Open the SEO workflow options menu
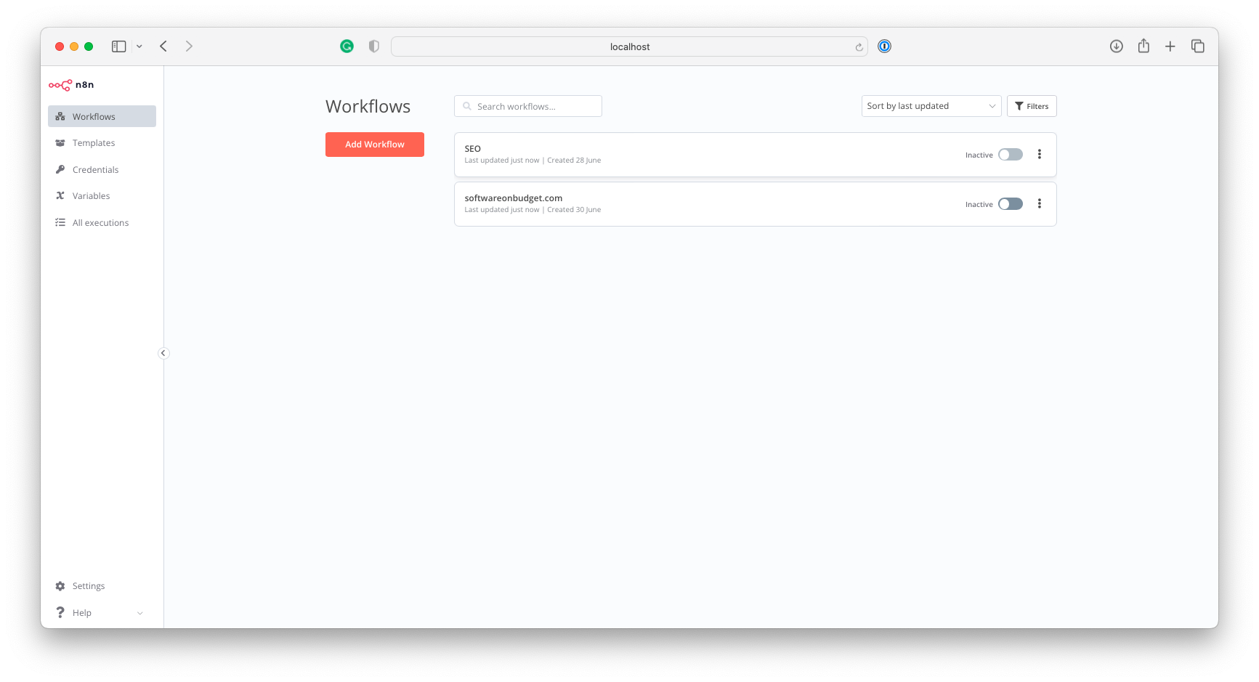 (1039, 154)
